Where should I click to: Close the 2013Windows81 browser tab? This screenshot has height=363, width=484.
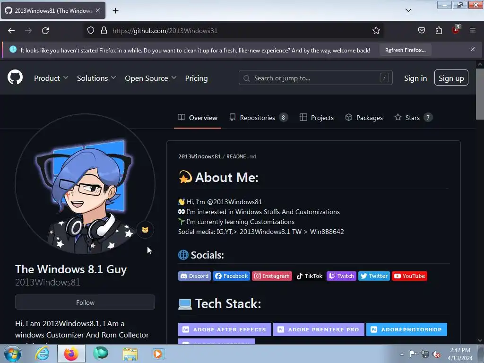[98, 10]
